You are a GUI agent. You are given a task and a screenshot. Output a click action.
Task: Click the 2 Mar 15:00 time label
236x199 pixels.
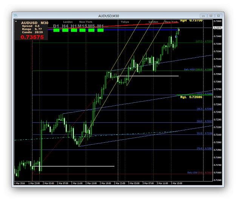coord(91,184)
